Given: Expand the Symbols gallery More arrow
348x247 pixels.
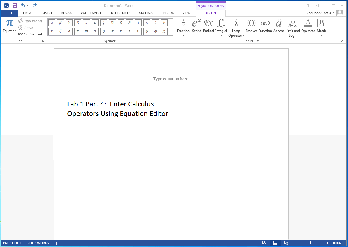Looking at the screenshot, I should pyautogui.click(x=171, y=33).
